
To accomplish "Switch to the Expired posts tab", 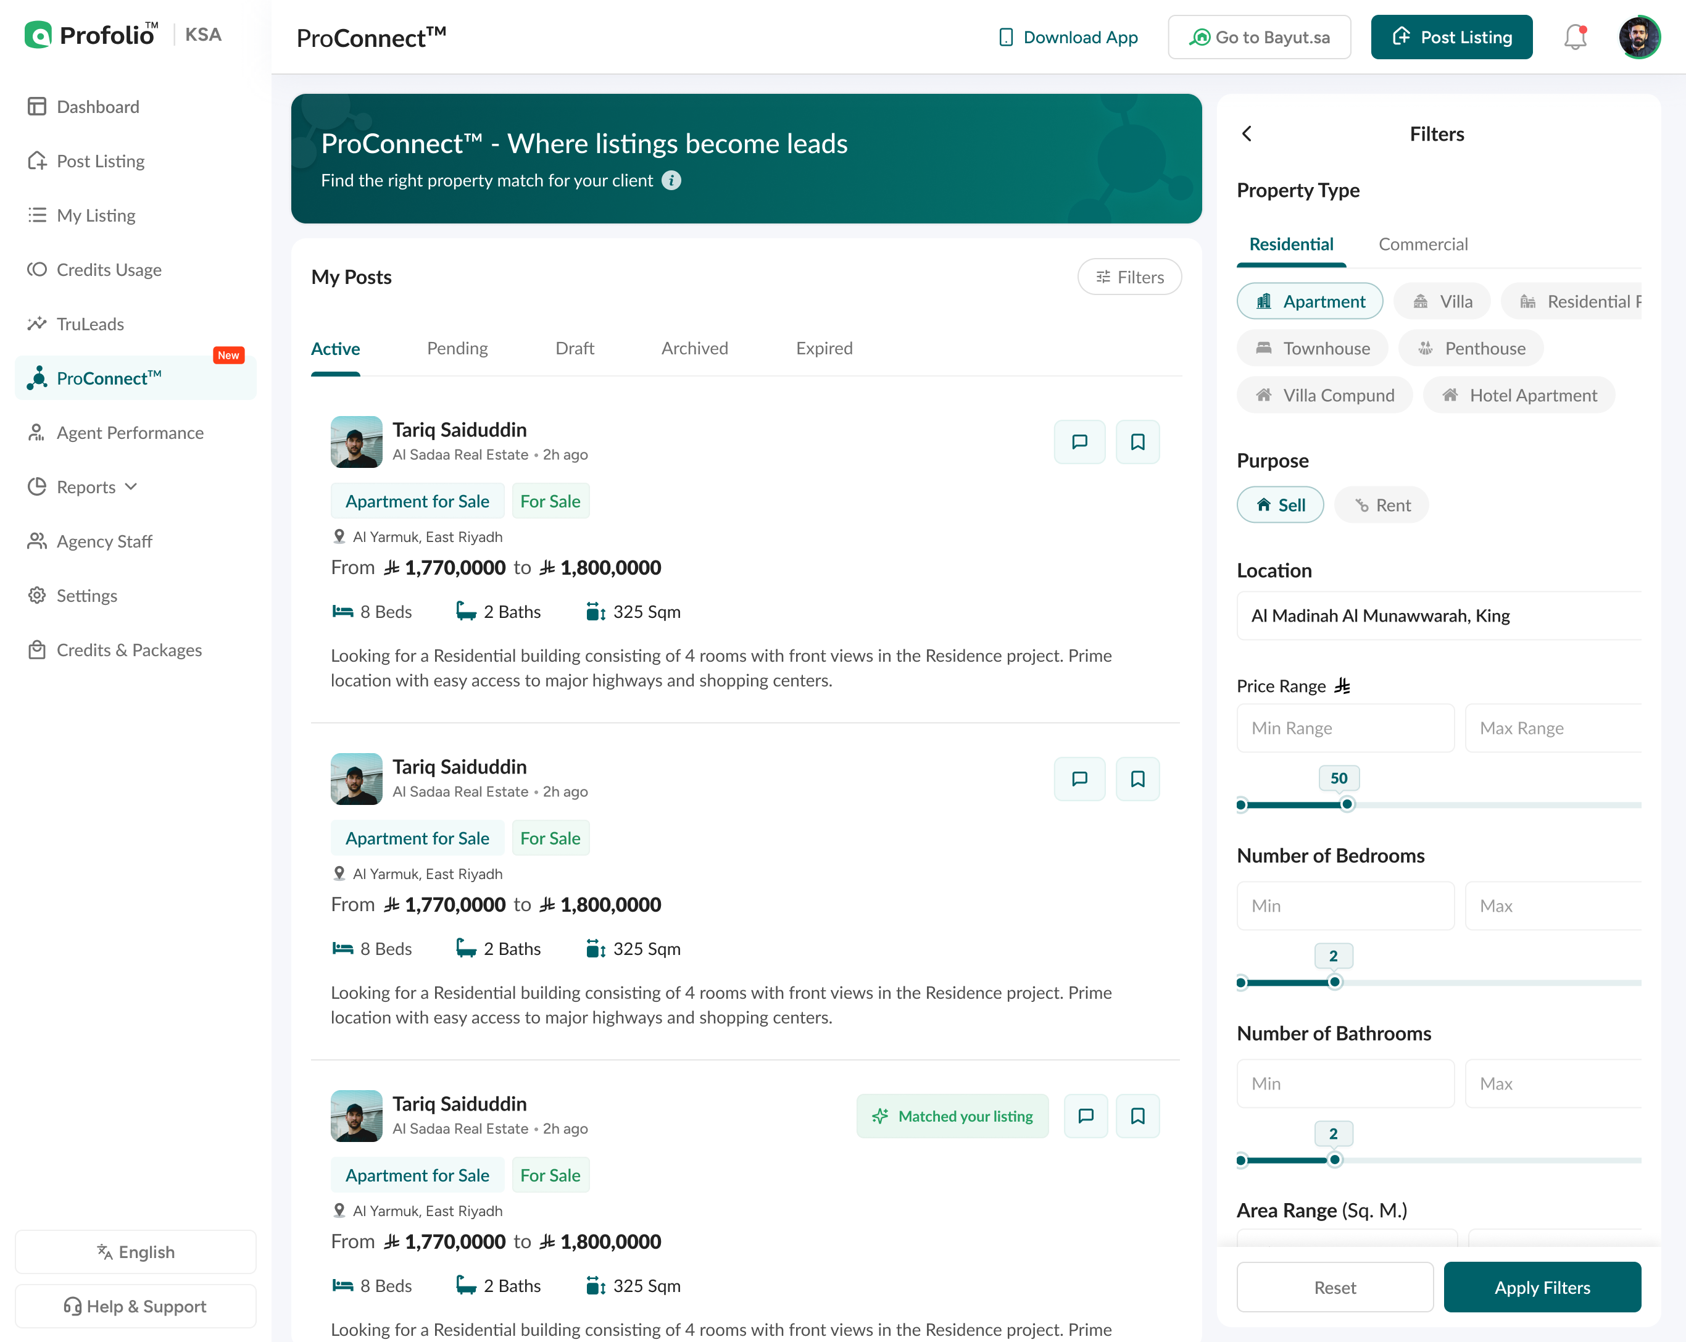I will (x=824, y=349).
